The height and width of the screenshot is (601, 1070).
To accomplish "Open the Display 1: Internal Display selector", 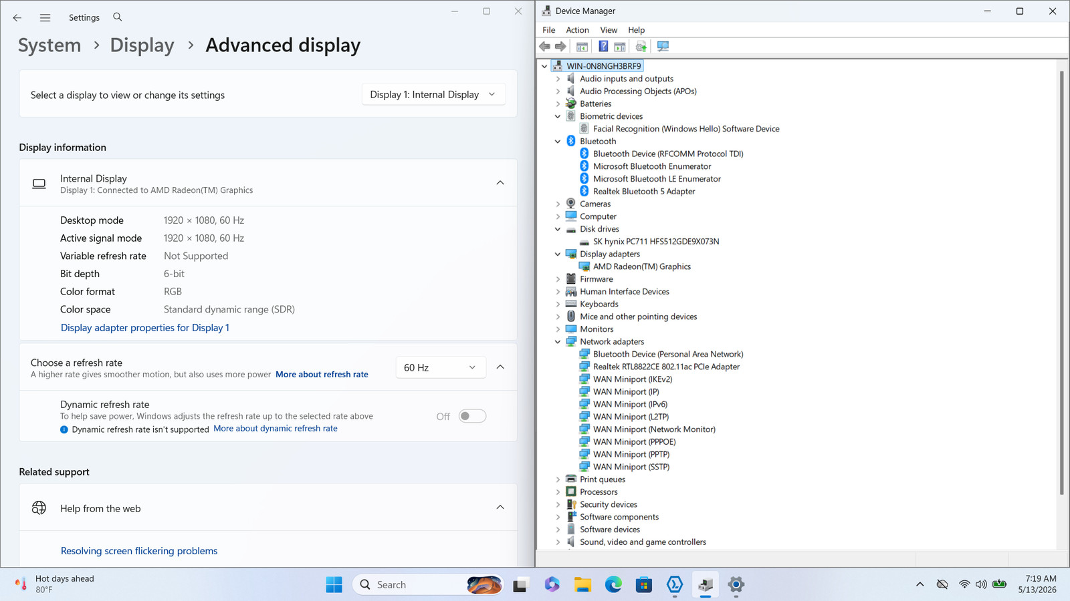I will 433,95.
